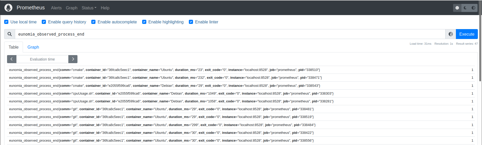The height and width of the screenshot is (145, 482).
Task: Uncheck the Enable autocomplete checkbox
Action: (x=93, y=22)
